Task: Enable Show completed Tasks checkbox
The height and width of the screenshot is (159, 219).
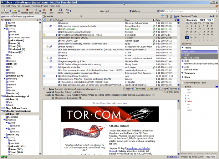Action: (182, 83)
